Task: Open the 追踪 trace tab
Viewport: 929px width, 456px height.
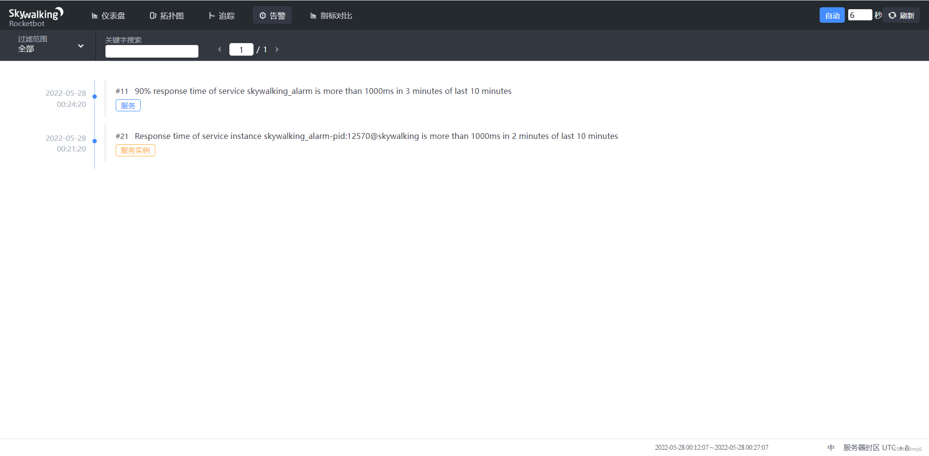Action: pos(222,15)
